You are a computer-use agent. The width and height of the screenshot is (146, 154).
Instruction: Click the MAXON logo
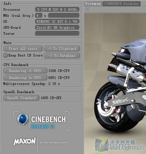(25, 141)
